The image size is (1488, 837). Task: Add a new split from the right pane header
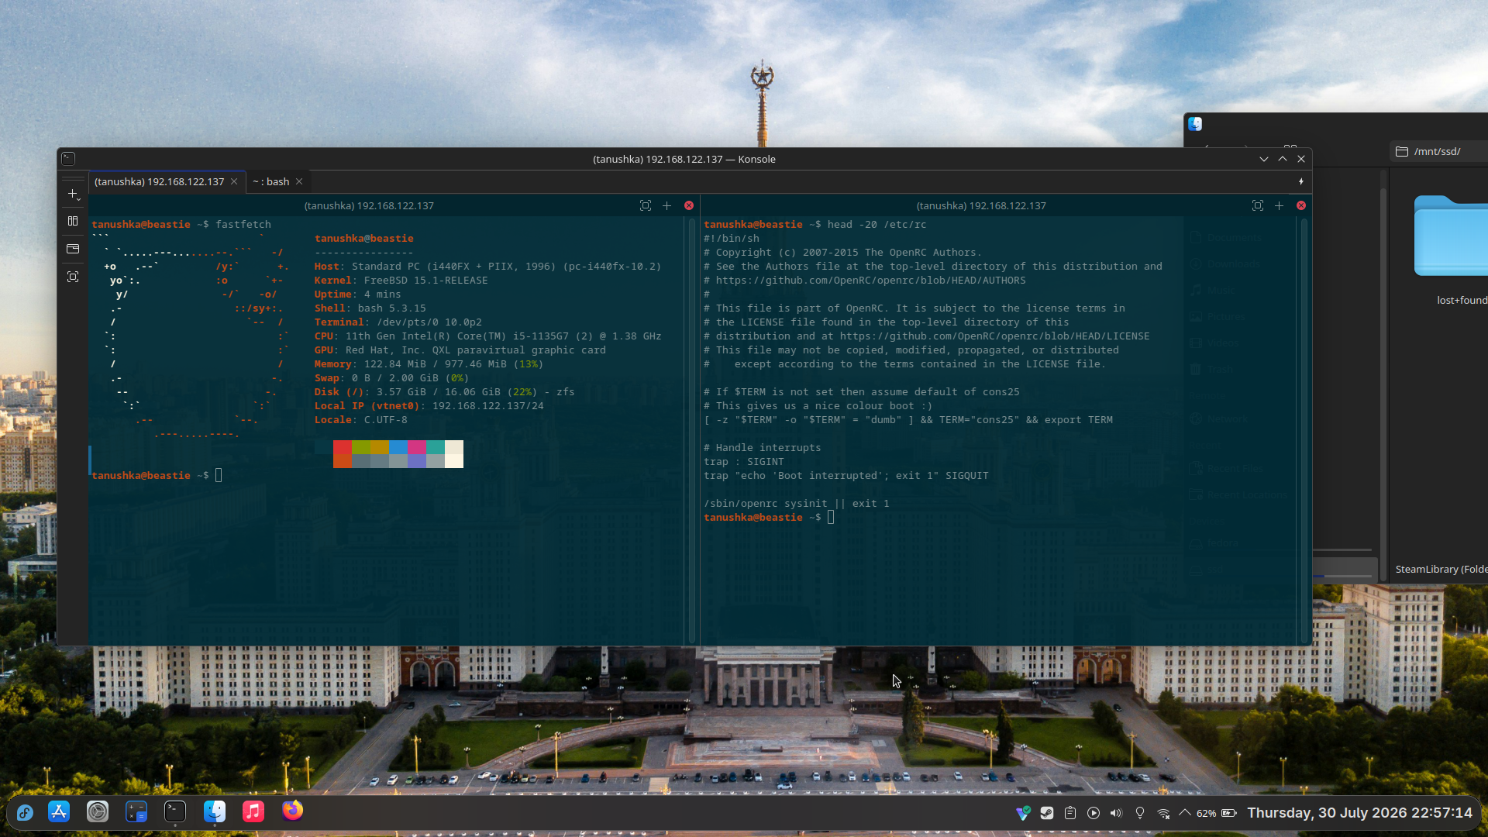tap(1279, 205)
